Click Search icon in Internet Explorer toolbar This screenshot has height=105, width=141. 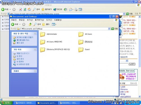pos(36,10)
